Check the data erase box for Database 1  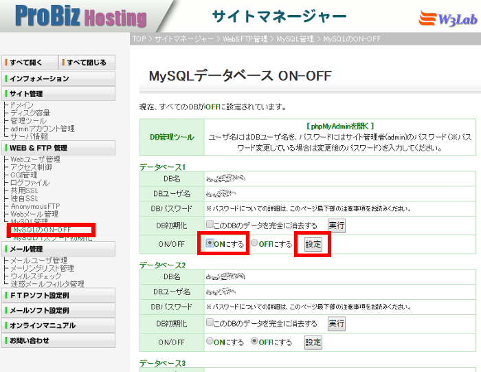pyautogui.click(x=210, y=225)
